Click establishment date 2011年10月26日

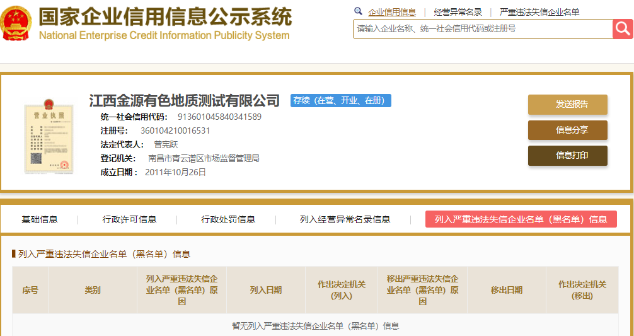[175, 172]
